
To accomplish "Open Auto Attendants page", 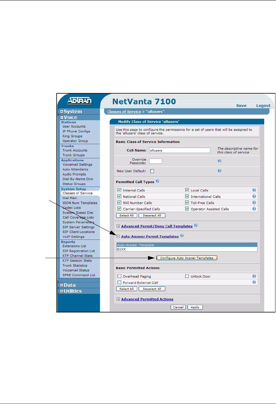I will [x=75, y=170].
